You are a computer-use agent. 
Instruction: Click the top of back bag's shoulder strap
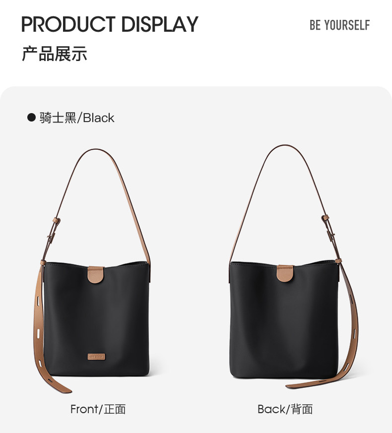click(x=285, y=146)
